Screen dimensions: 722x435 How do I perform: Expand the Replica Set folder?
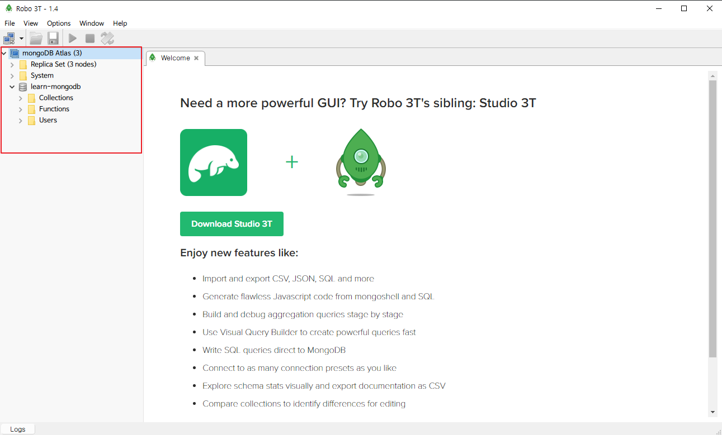click(12, 64)
